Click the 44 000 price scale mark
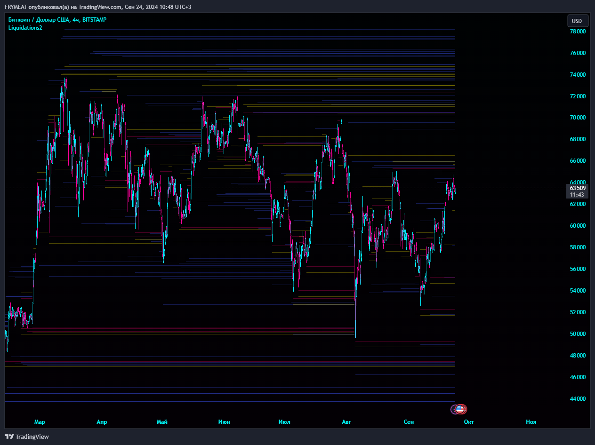Image resolution: width=595 pixels, height=445 pixels. point(578,399)
